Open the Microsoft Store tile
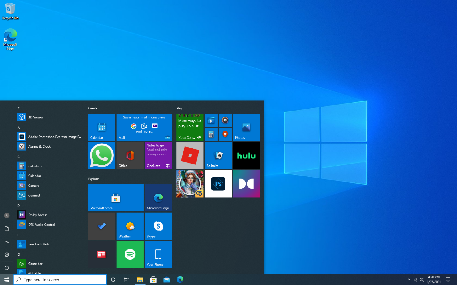 [x=116, y=198]
